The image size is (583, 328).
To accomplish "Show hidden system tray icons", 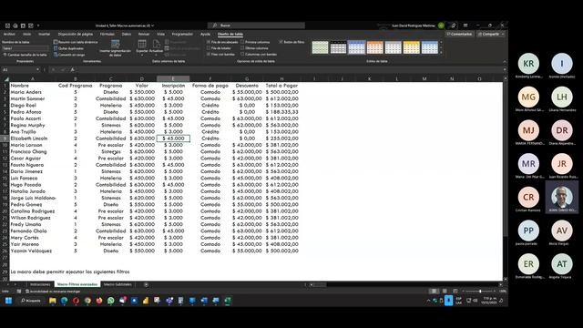I will (x=428, y=301).
